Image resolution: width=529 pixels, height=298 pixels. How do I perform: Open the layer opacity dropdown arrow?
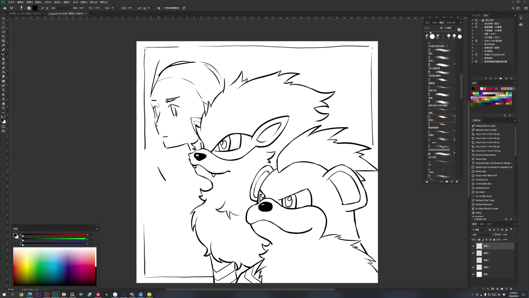point(511,235)
